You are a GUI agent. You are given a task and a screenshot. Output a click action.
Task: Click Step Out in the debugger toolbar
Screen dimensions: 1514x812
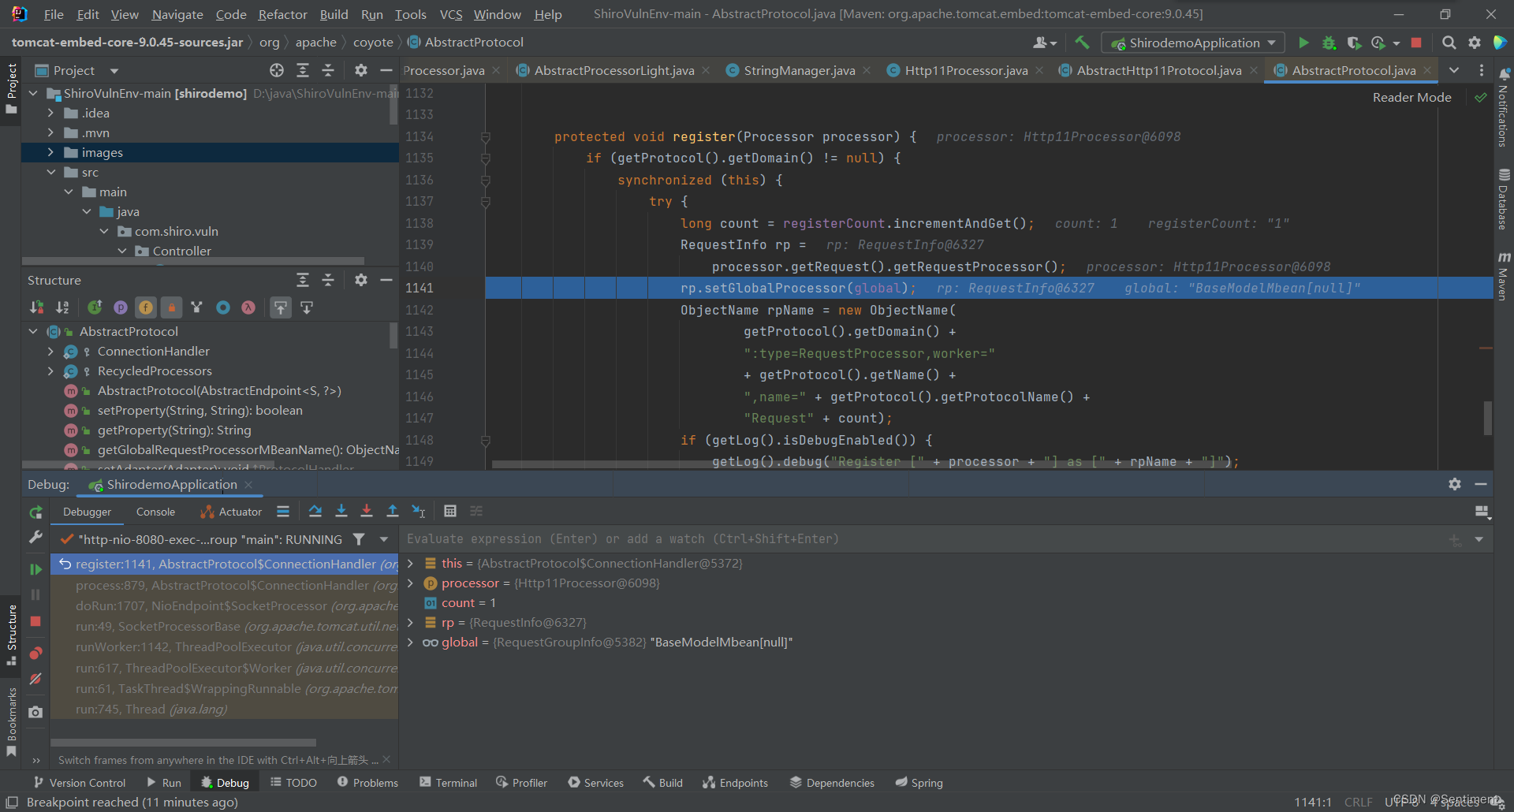tap(393, 512)
